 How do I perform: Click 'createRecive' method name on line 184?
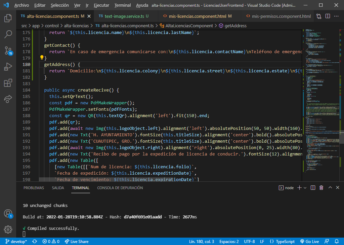click(93, 90)
